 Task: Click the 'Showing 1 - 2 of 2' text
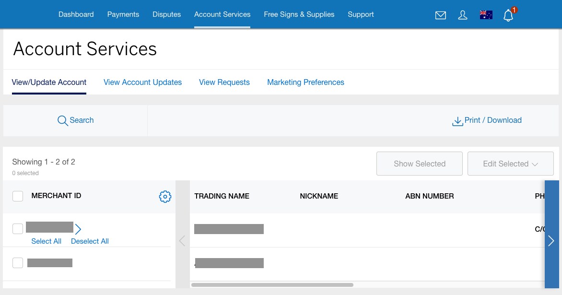click(44, 162)
